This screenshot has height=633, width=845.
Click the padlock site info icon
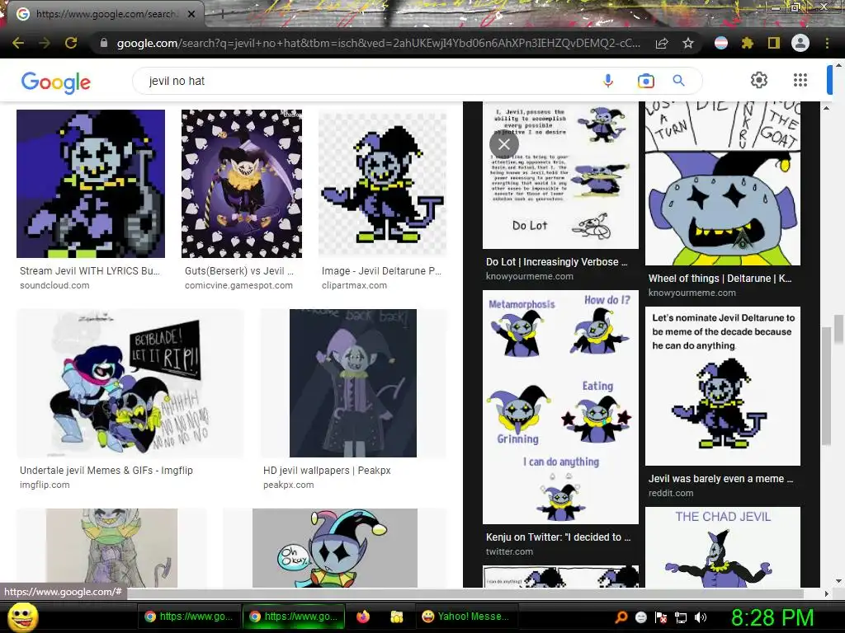coord(104,43)
